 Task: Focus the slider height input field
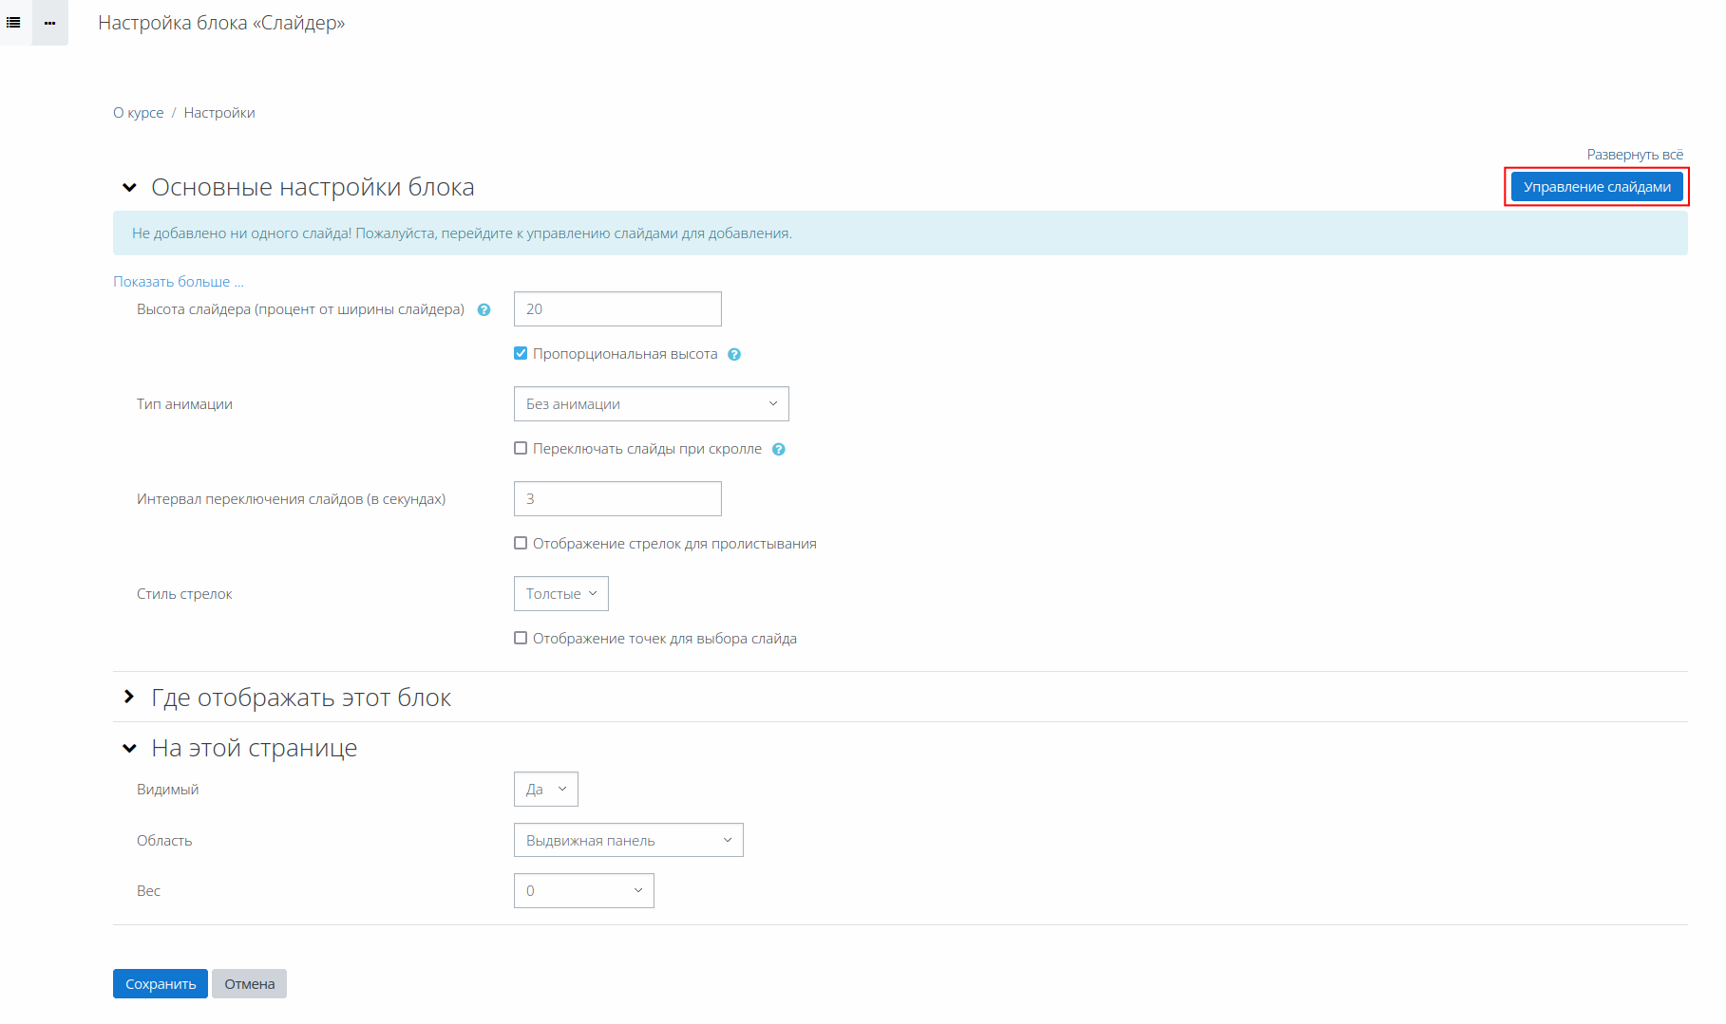tap(617, 308)
